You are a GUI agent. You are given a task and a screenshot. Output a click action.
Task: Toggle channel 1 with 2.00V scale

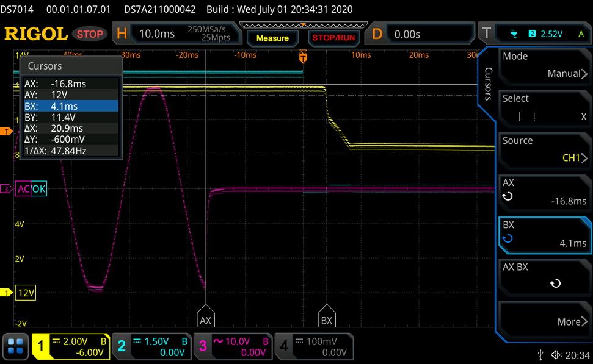71,346
